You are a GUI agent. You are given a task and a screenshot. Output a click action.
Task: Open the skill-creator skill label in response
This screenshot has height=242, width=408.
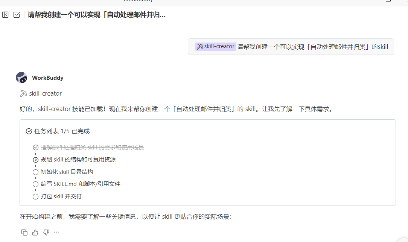[45, 93]
